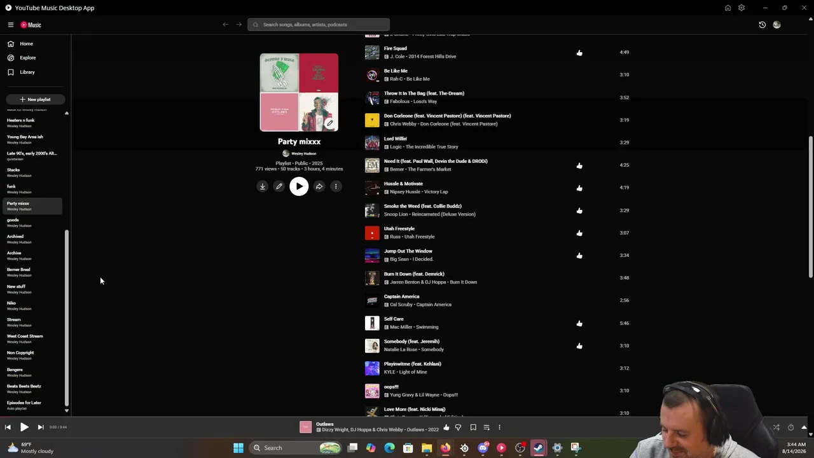Open more options for Party mixxx playlist
This screenshot has width=814, height=458.
(336, 186)
